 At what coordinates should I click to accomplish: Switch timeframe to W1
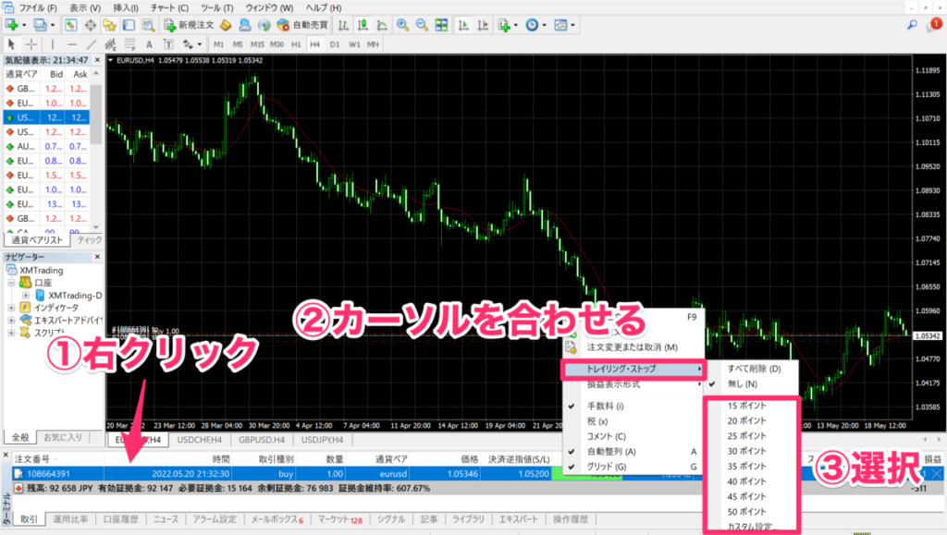(x=354, y=44)
